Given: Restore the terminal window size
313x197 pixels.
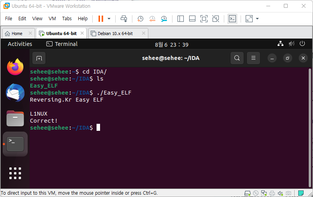Looking at the screenshot, I should 287,58.
